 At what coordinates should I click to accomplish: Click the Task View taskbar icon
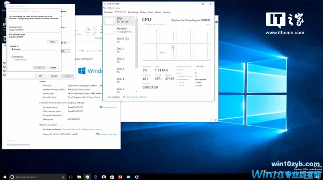click(x=71, y=177)
